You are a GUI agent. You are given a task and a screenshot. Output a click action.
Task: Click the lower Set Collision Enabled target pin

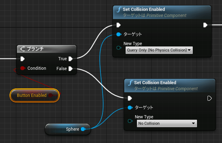130,108
